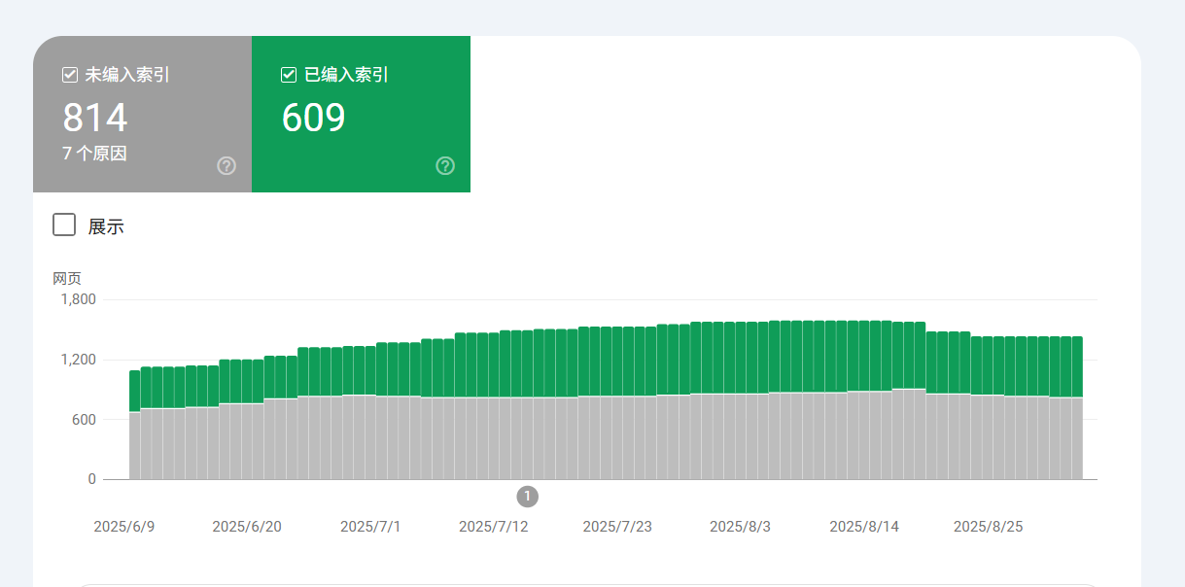Open annotation marker 1 under the chart
Viewport: 1185px width, 587px height.
point(527,497)
